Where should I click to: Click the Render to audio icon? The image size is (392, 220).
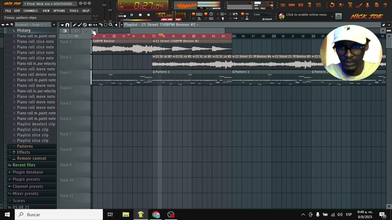350,5
